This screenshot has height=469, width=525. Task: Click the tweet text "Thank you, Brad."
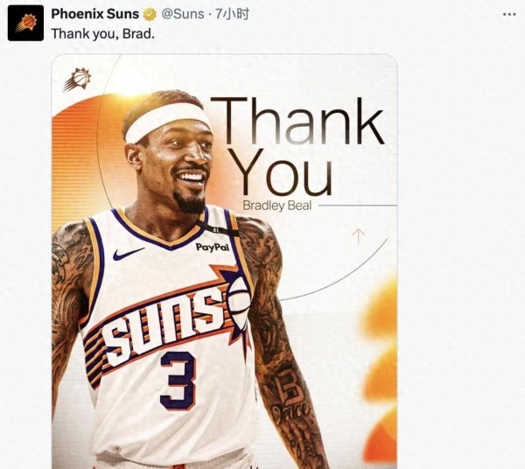coord(102,34)
